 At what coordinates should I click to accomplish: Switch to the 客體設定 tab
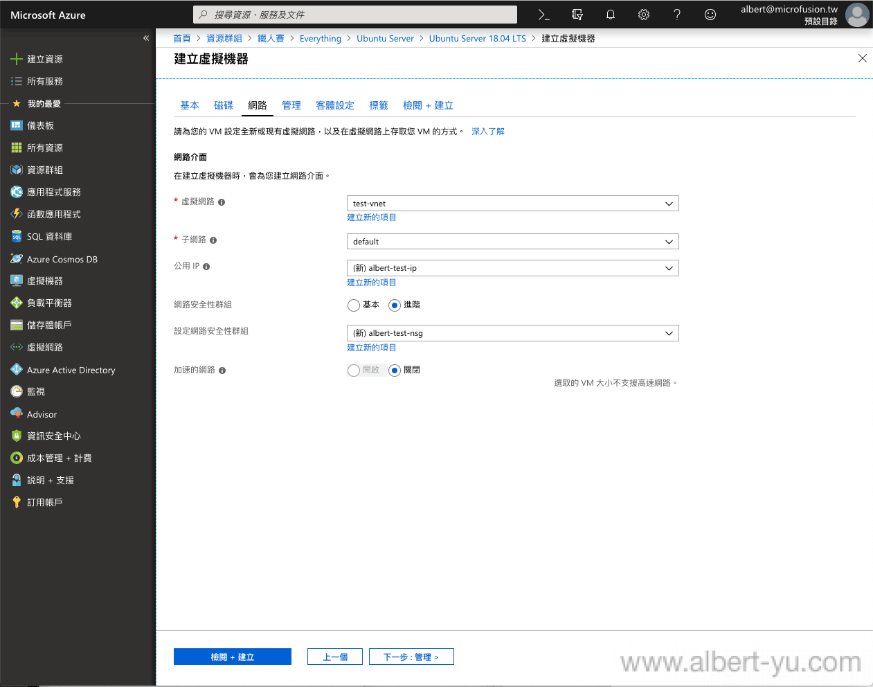tap(335, 105)
